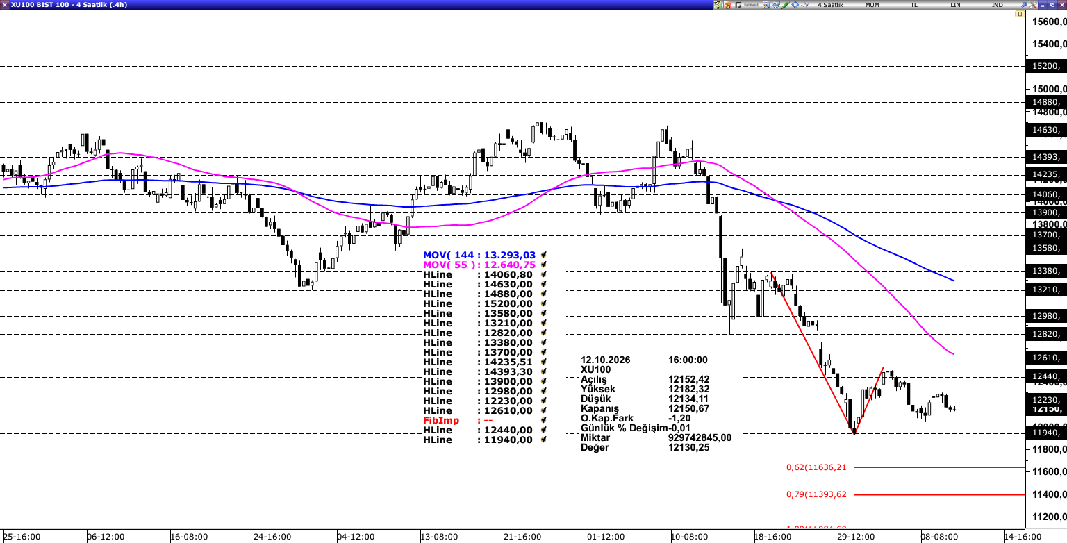Select the 0,79(11393,62 Fibonacci level label
This screenshot has height=543, width=1067.
pos(816,494)
